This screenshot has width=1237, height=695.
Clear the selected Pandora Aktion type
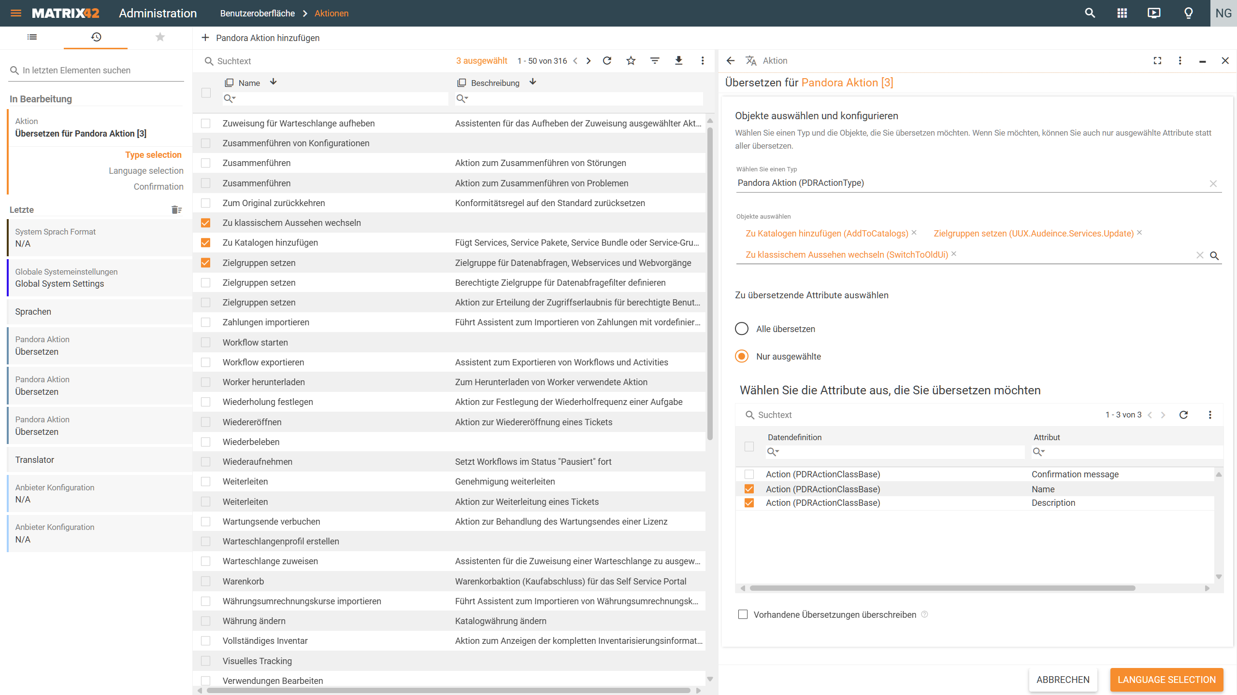pos(1213,183)
